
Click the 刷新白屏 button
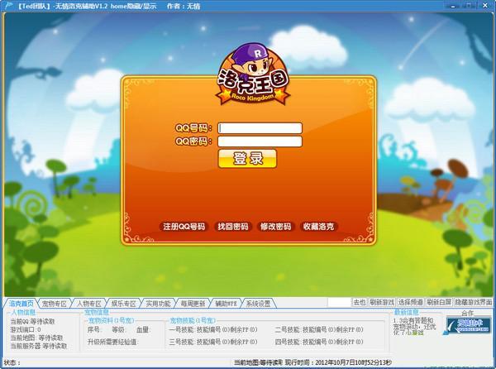[439, 302]
